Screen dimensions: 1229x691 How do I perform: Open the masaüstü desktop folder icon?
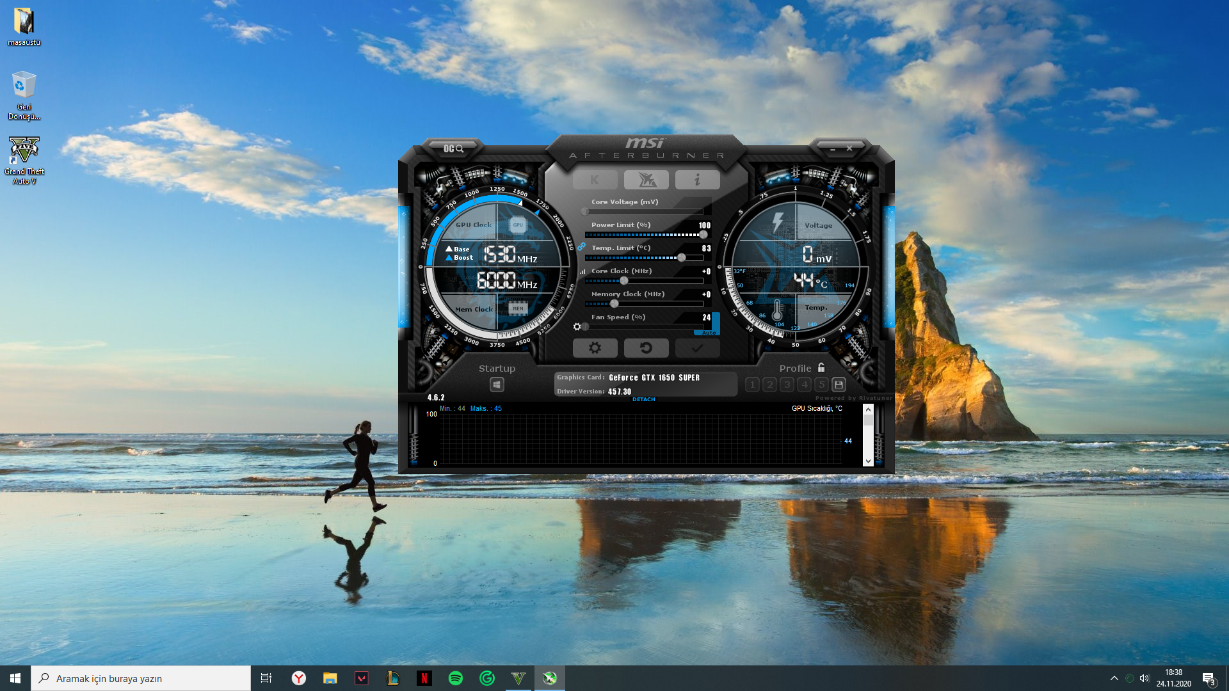click(24, 27)
